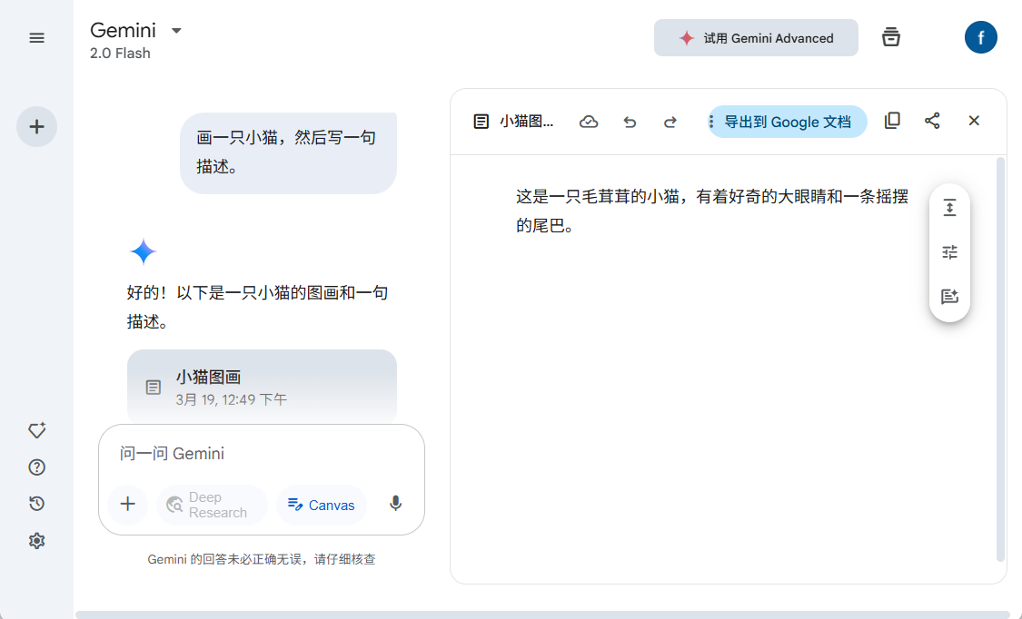Open the Gemini model selector dropdown
1022x619 pixels.
pyautogui.click(x=176, y=30)
